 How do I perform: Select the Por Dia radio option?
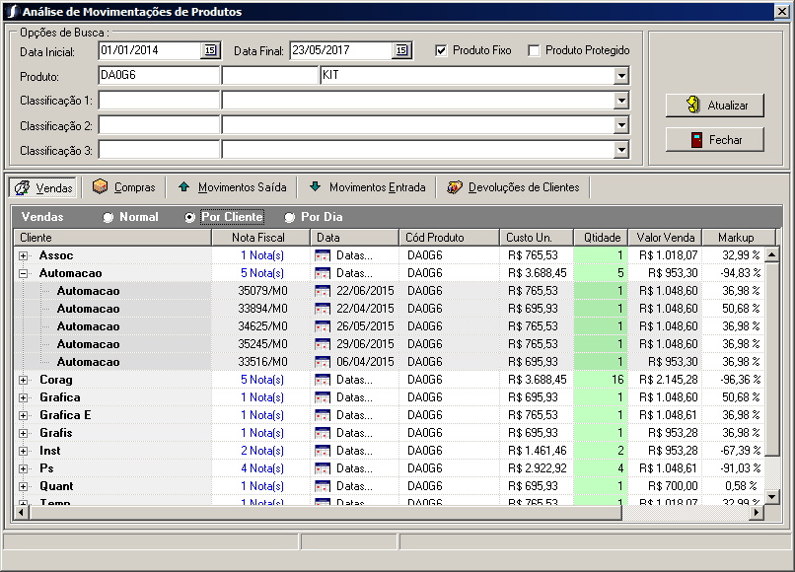pyautogui.click(x=290, y=217)
